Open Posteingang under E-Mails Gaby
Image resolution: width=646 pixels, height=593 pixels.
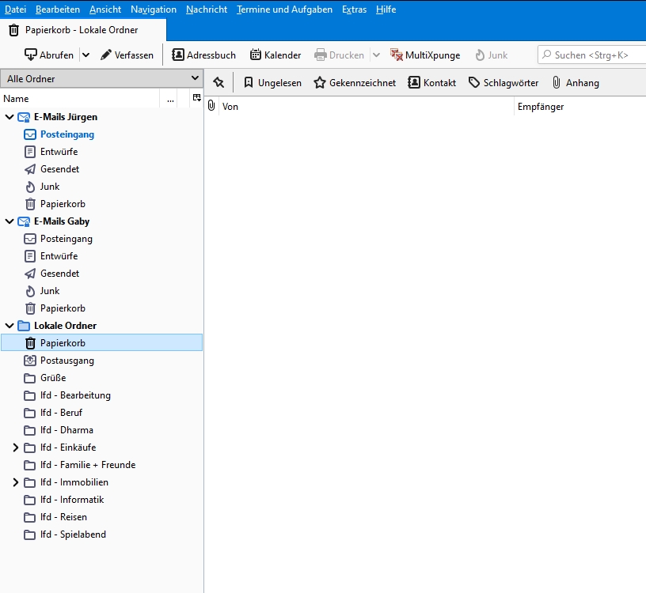[x=101, y=239]
